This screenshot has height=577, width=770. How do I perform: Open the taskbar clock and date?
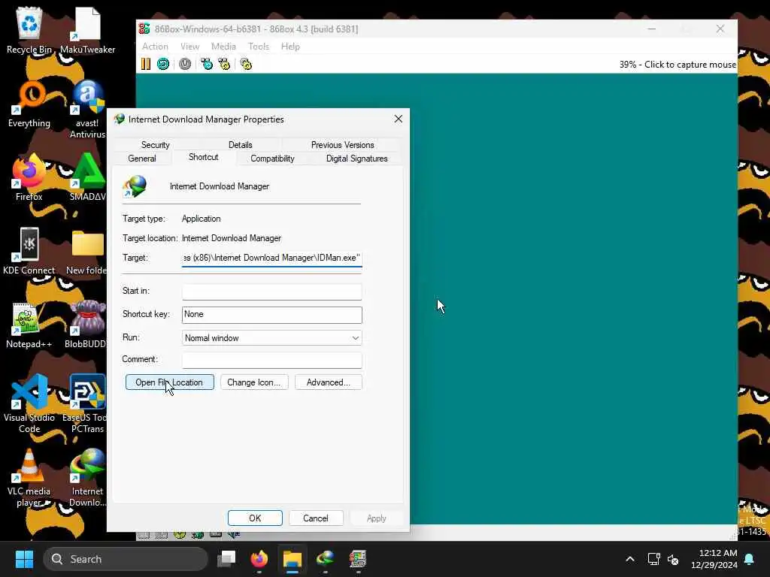point(714,559)
